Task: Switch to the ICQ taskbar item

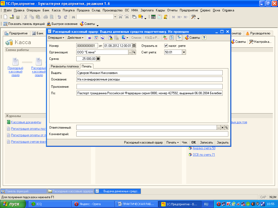Action: (50, 204)
